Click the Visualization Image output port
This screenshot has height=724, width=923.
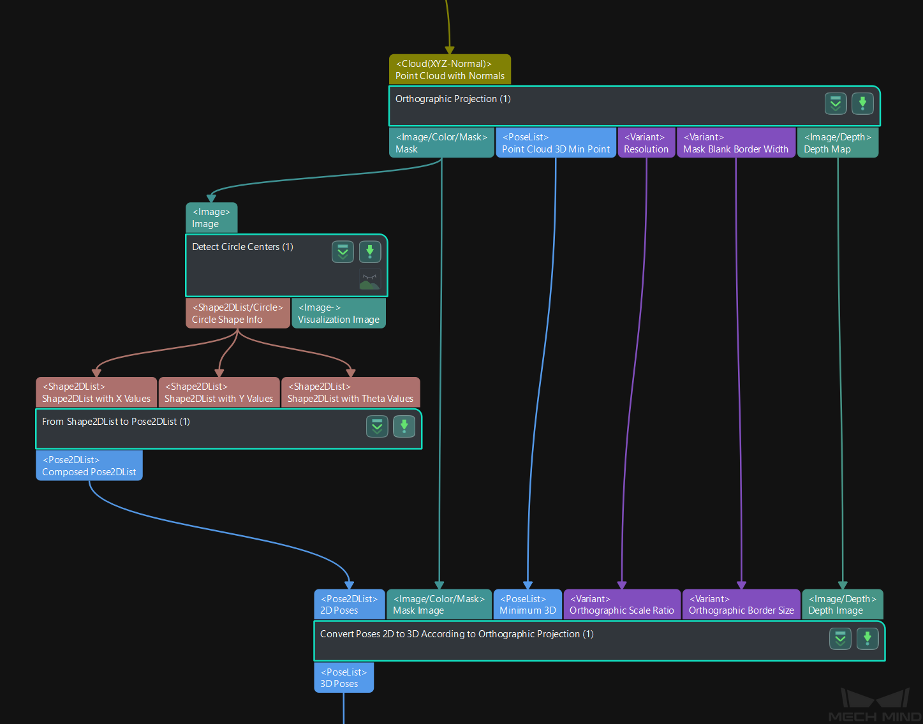coord(338,313)
